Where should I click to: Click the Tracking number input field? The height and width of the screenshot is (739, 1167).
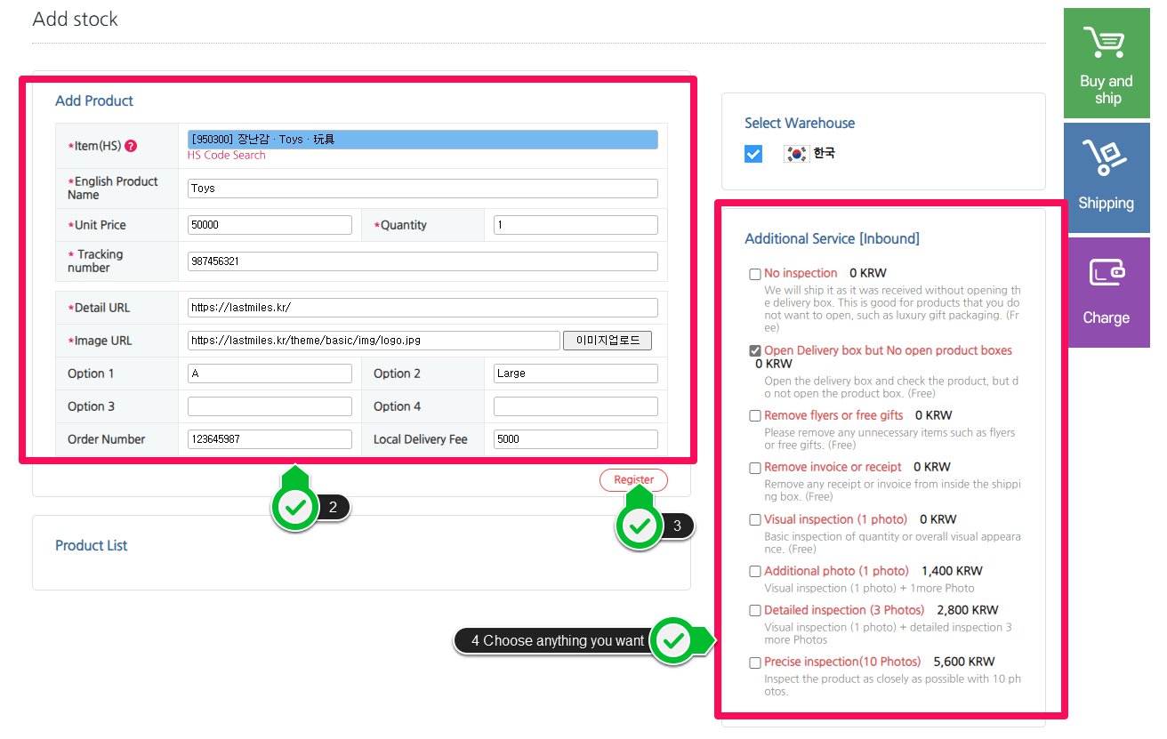[423, 261]
